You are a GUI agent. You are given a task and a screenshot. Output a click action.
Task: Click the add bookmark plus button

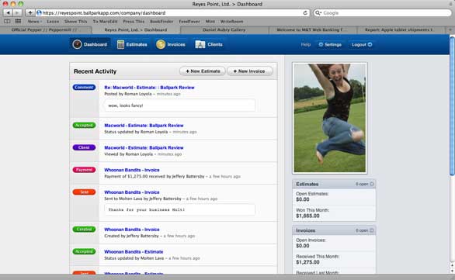(x=30, y=12)
